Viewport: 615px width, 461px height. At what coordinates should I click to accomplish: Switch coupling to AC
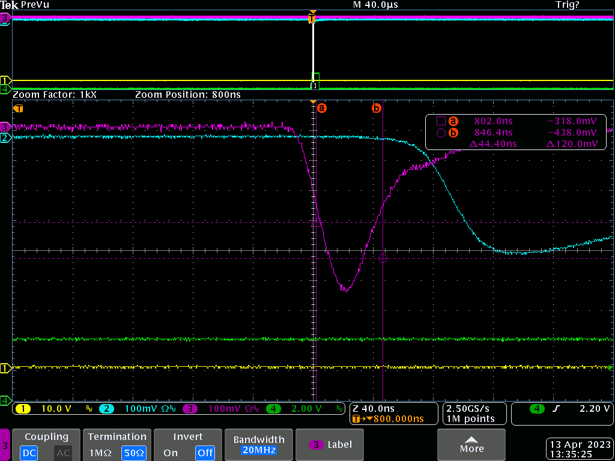tap(63, 453)
